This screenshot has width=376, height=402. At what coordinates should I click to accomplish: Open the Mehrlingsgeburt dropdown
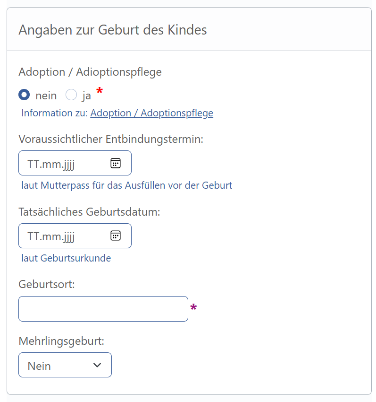click(65, 365)
